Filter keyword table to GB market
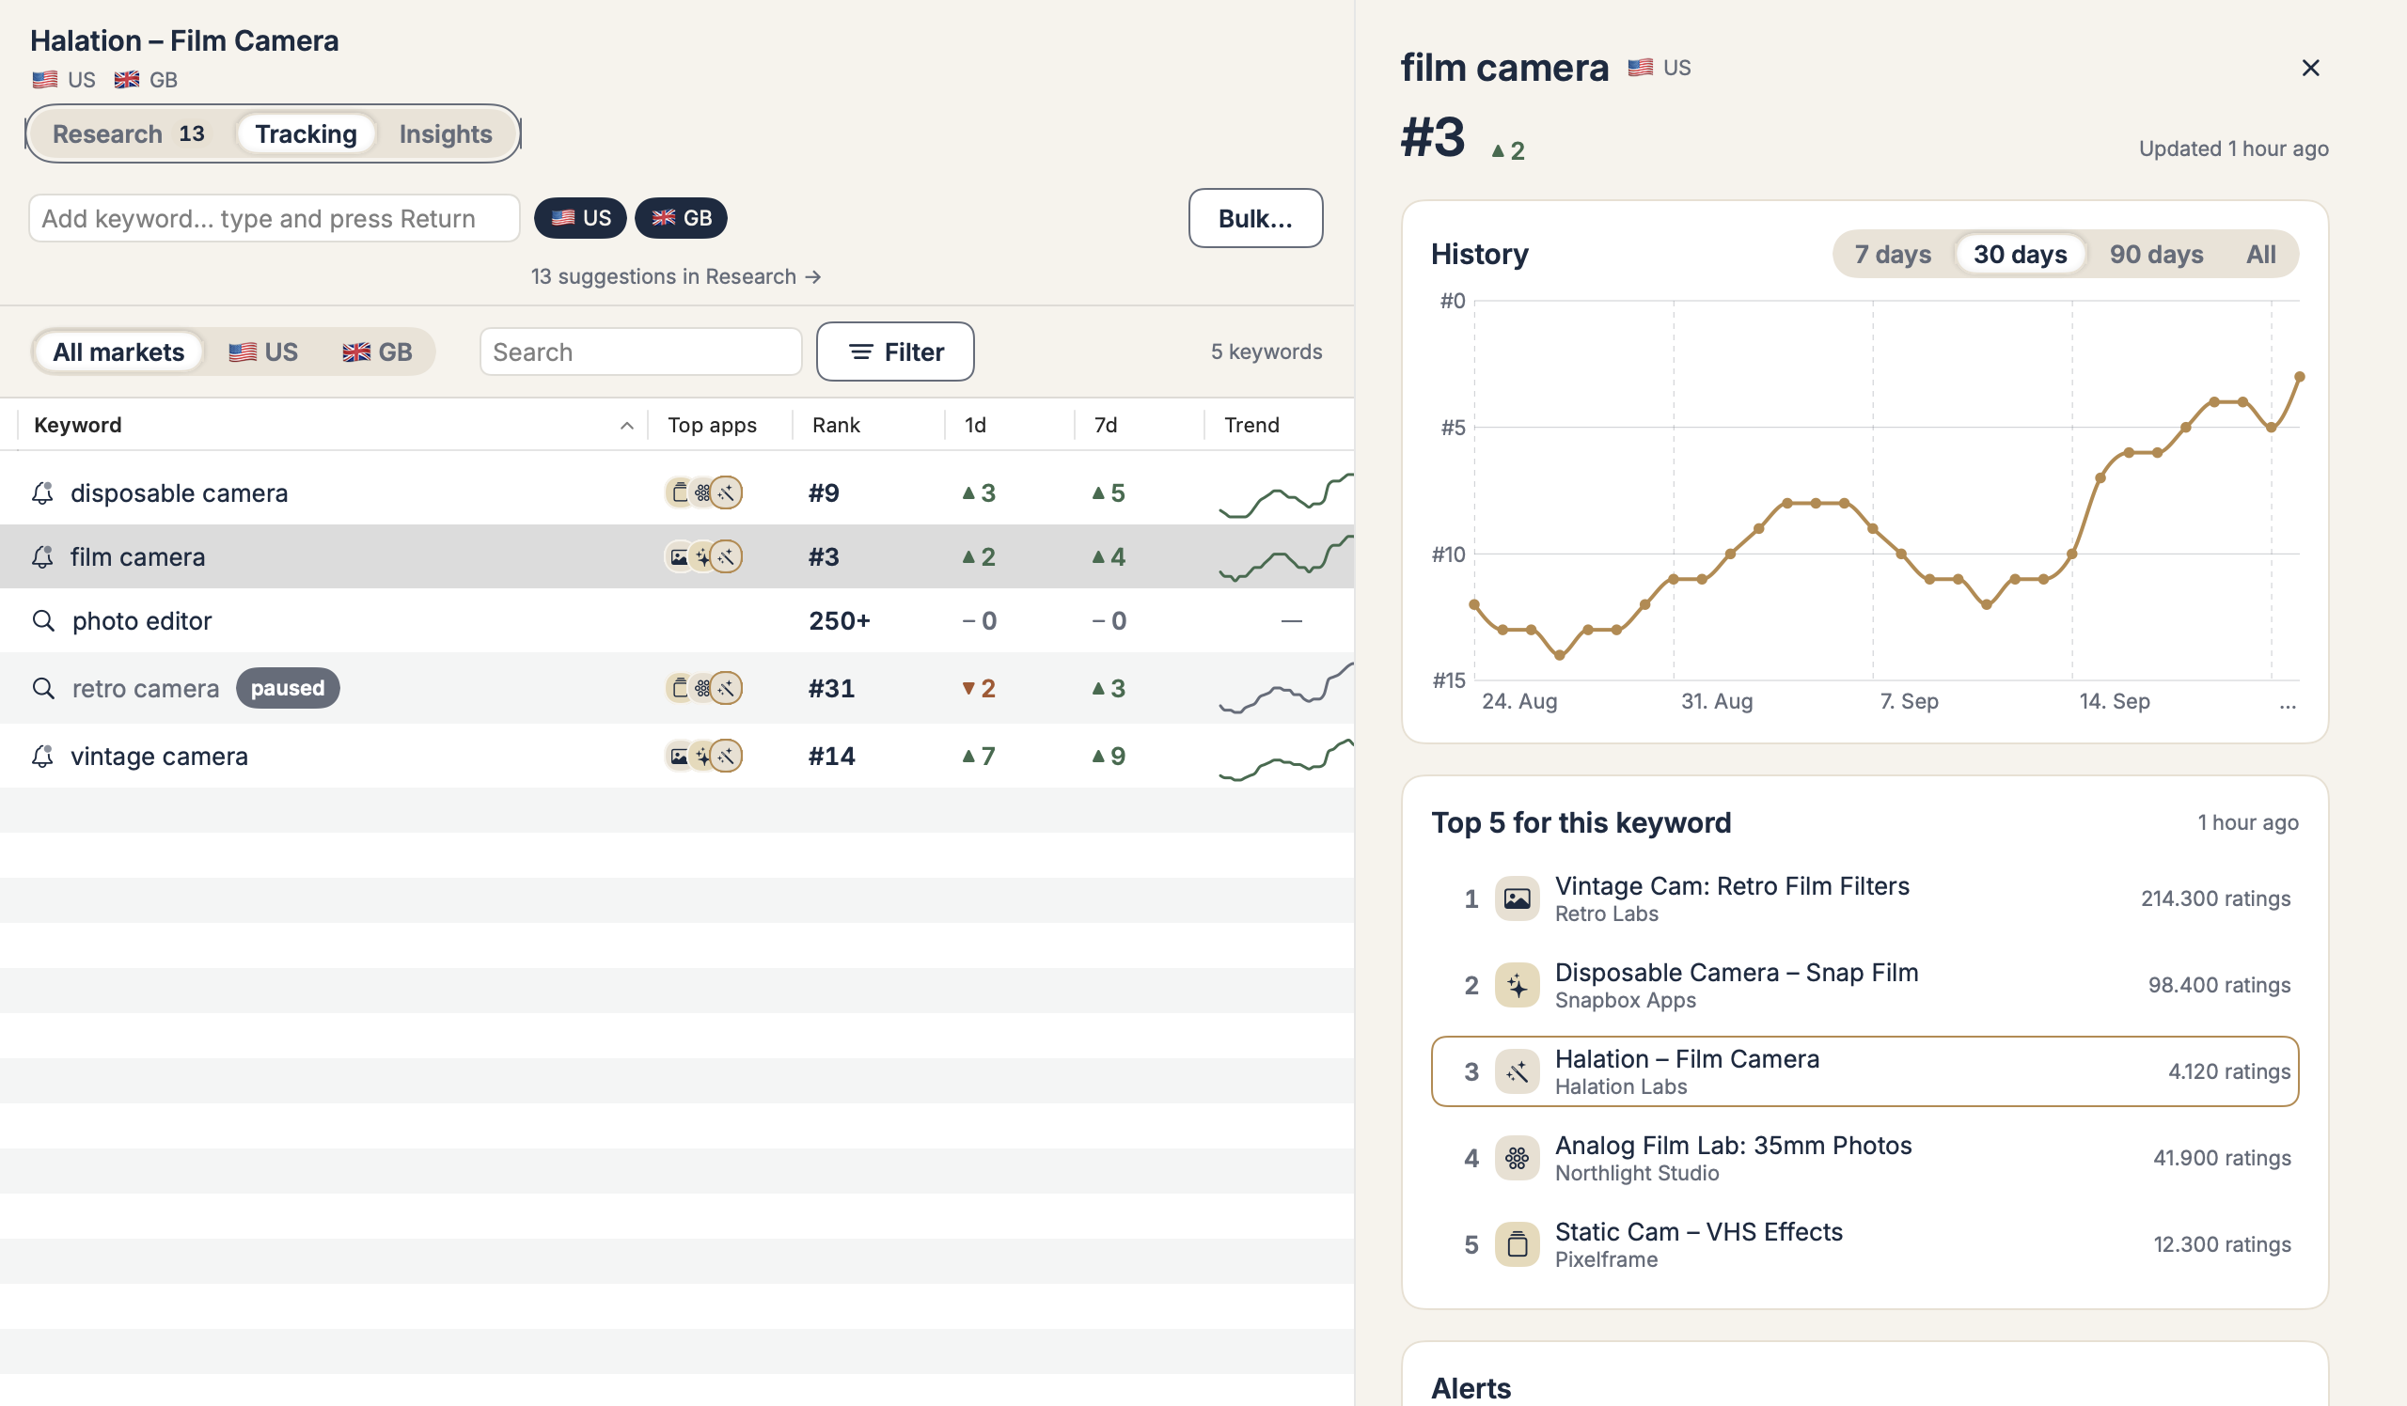 [x=377, y=352]
